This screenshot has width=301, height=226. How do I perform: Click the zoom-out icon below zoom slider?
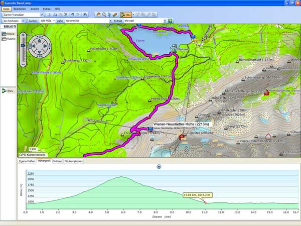[23, 65]
